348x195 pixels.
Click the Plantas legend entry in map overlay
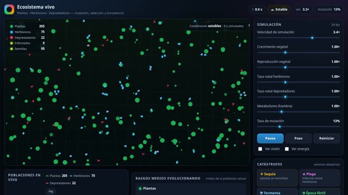pyautogui.click(x=27, y=27)
